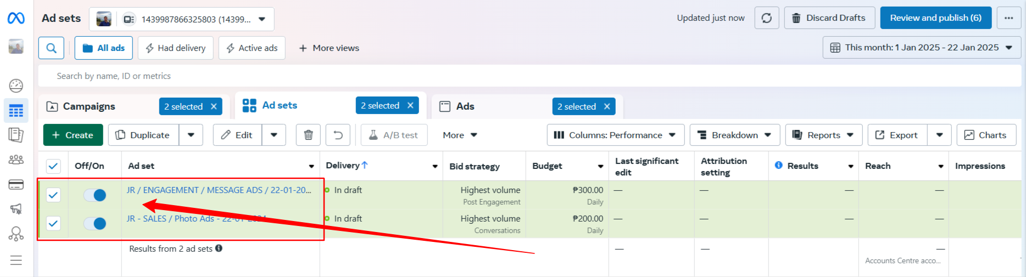
Task: Open the billing card icon in sidebar
Action: click(16, 184)
